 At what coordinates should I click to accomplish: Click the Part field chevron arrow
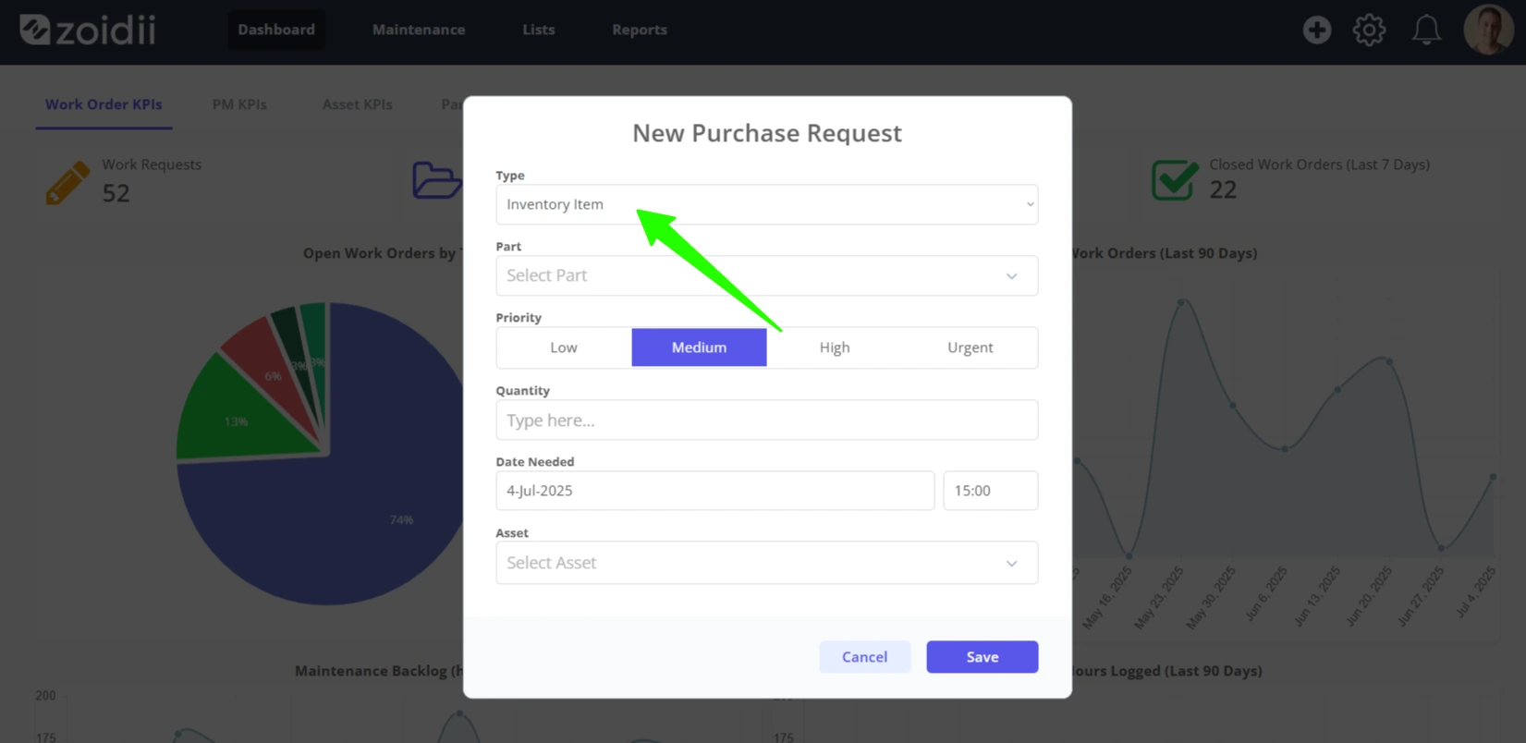[1011, 276]
